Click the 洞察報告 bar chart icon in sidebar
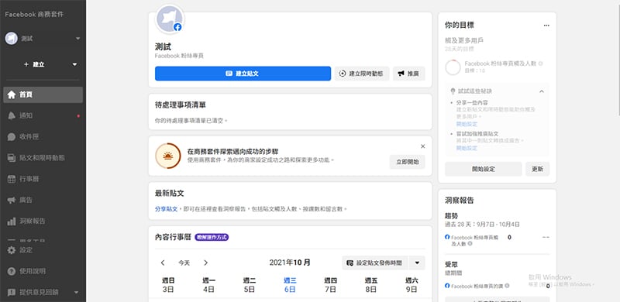Image resolution: width=620 pixels, height=302 pixels. pos(12,221)
